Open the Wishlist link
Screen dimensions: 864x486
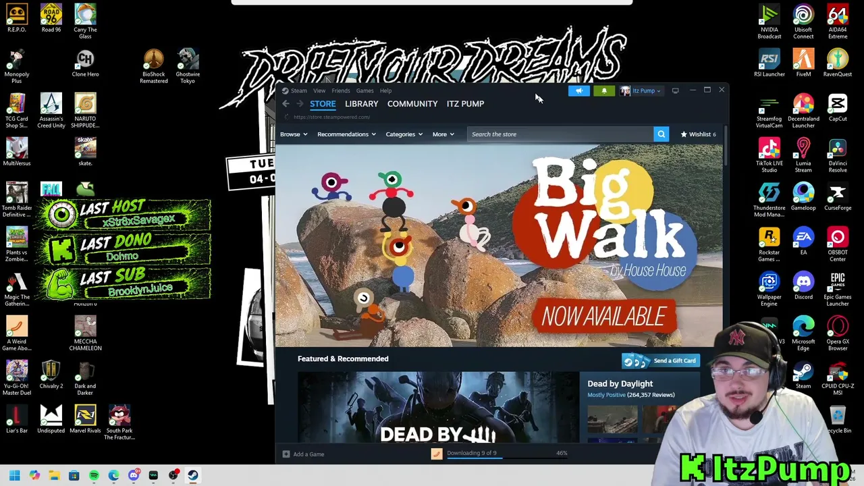pos(698,134)
